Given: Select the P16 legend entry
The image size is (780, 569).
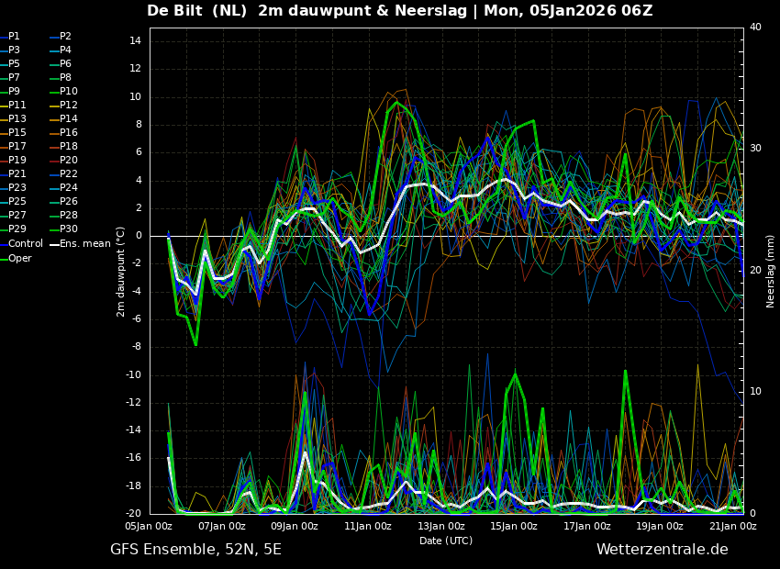Looking at the screenshot, I should (64, 132).
